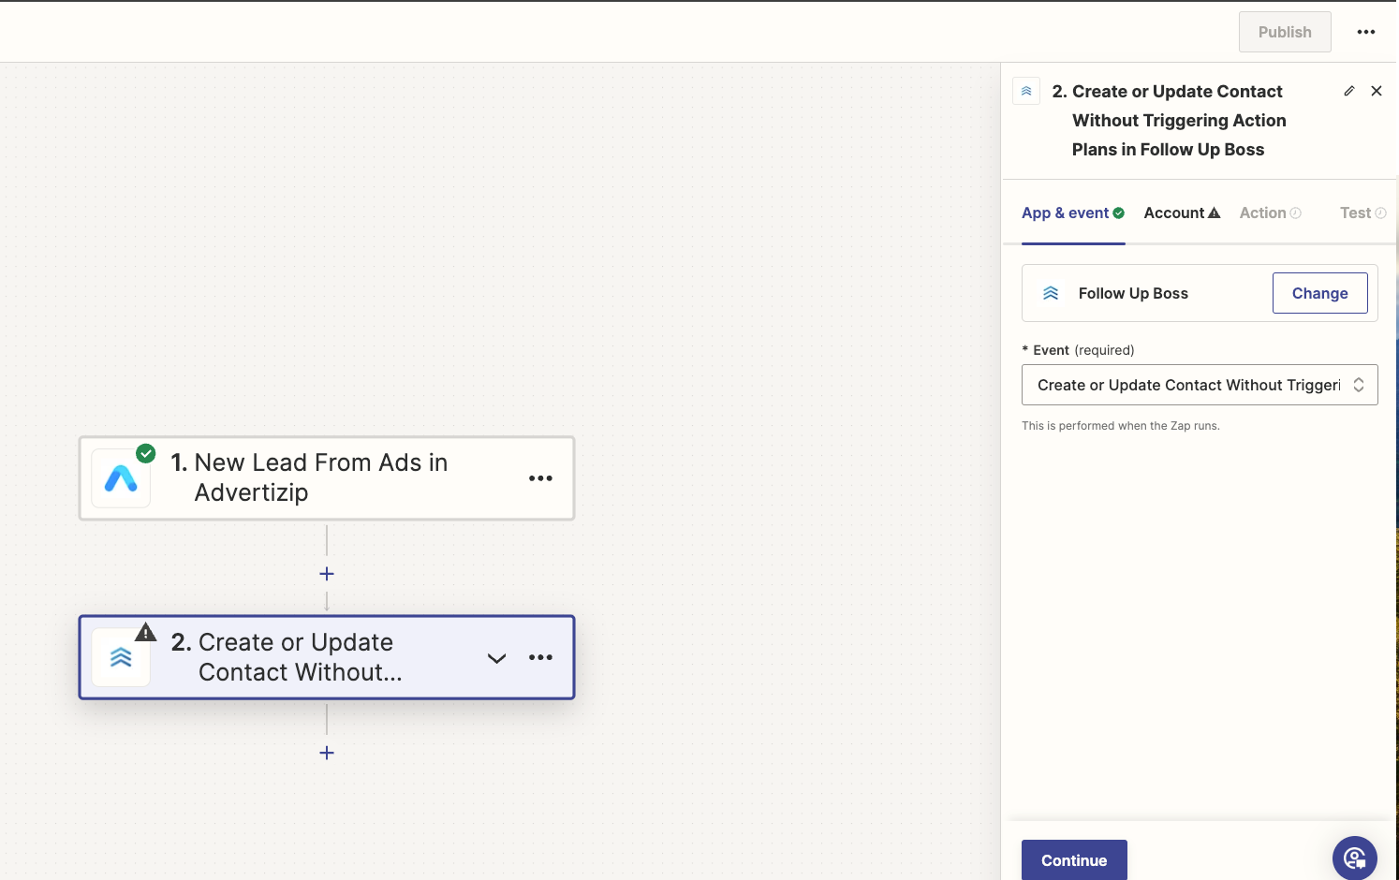Click the warning triangle on step 2
The height and width of the screenshot is (880, 1399).
(145, 633)
